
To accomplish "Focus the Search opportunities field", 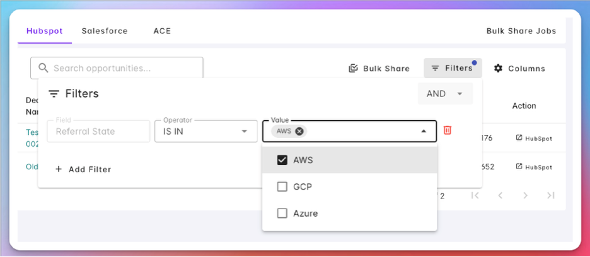I will tap(117, 68).
